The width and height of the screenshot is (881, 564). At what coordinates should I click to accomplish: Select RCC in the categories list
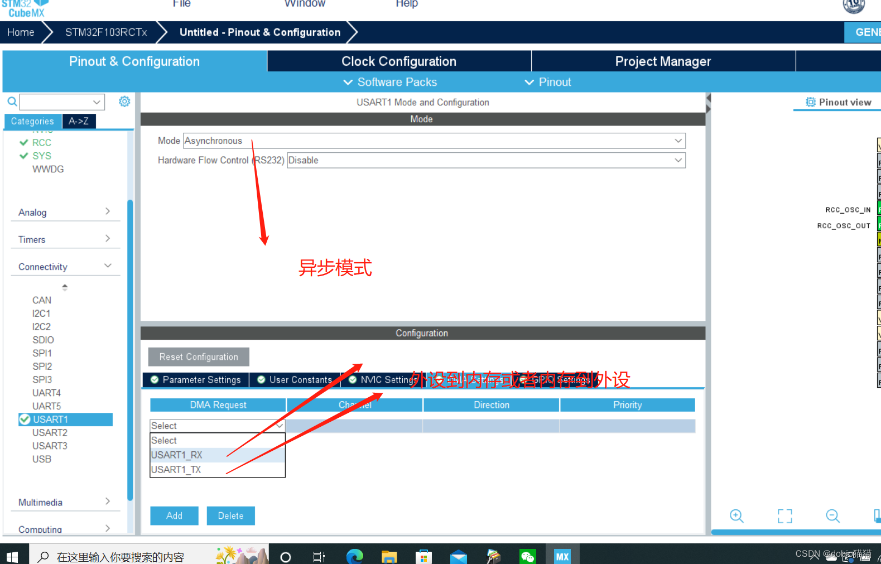(41, 143)
